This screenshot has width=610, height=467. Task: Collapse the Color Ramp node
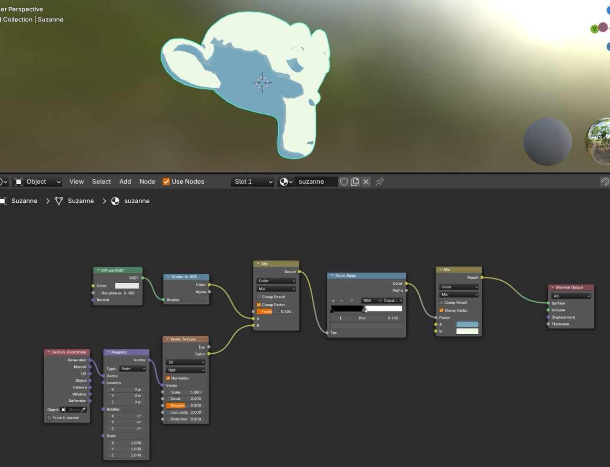[332, 276]
